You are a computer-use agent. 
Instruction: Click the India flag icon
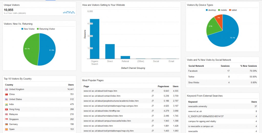[6, 104]
